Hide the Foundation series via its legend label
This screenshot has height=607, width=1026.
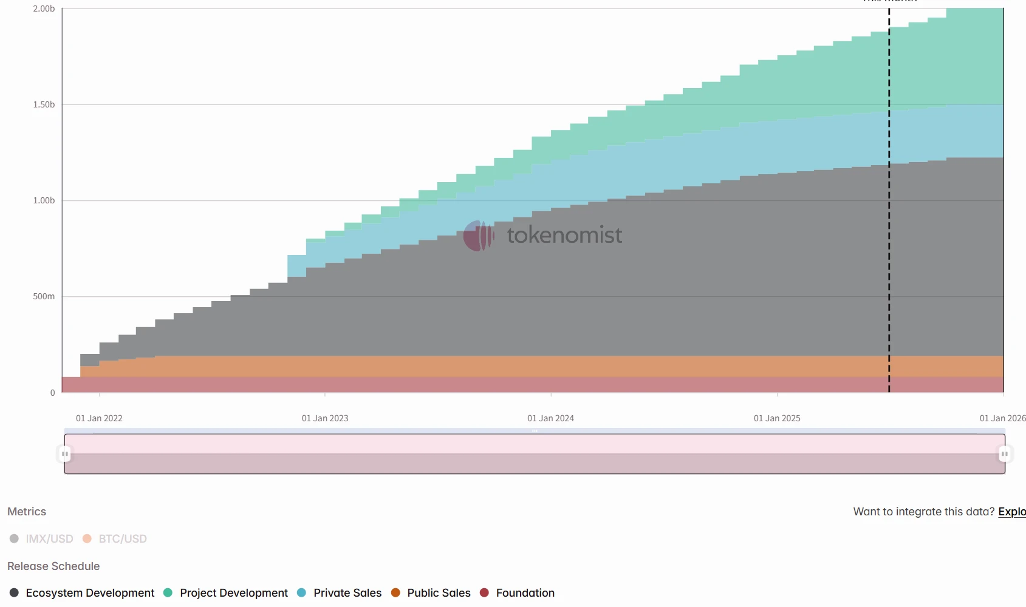tap(525, 593)
